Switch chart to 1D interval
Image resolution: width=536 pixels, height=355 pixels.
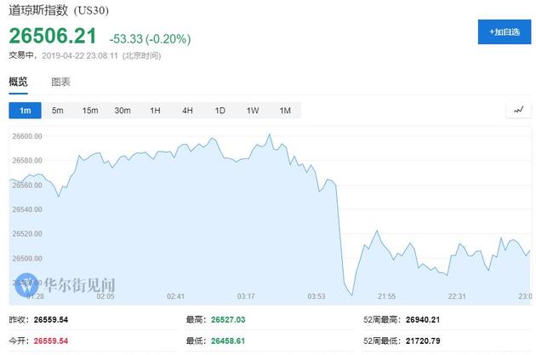point(220,111)
